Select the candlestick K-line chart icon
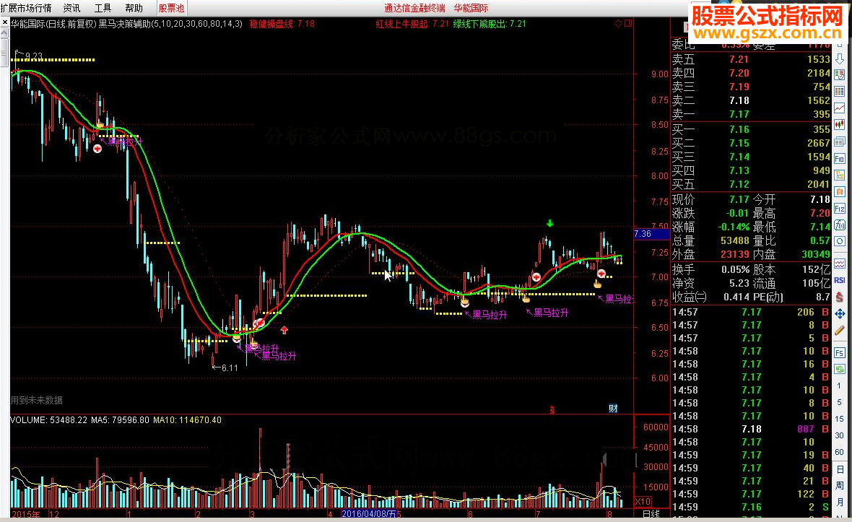The image size is (852, 522). point(840,125)
